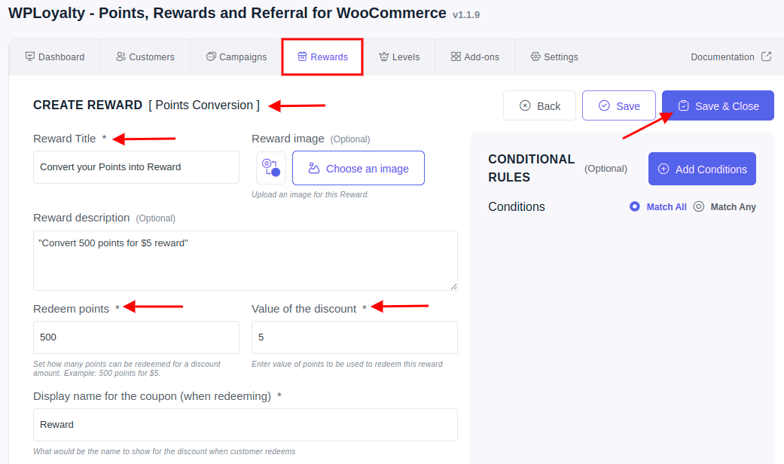This screenshot has height=464, width=784.
Task: Click the reward image placeholder icon
Action: [x=271, y=167]
